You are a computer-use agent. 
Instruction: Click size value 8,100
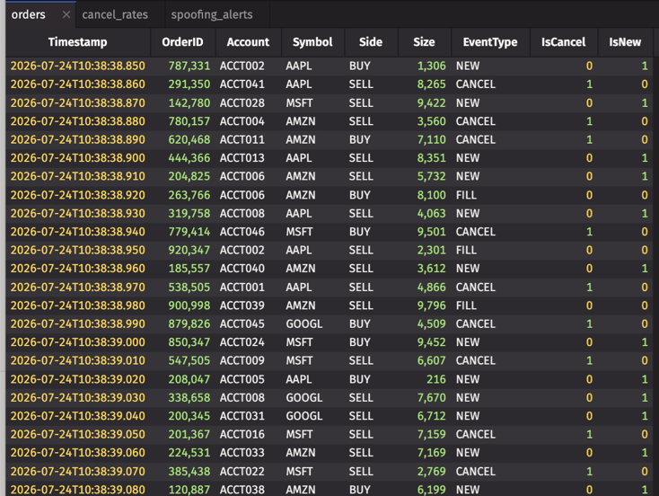point(424,195)
